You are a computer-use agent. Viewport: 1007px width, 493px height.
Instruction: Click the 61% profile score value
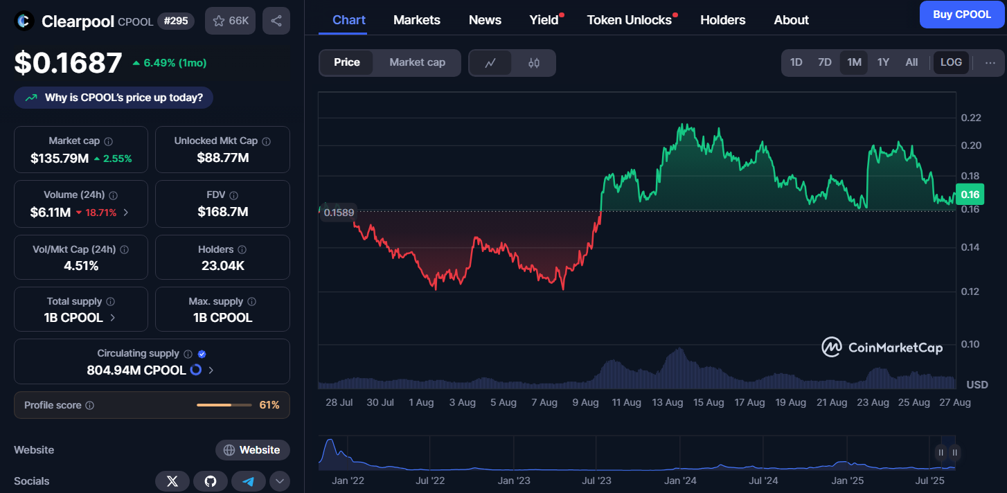pos(270,405)
